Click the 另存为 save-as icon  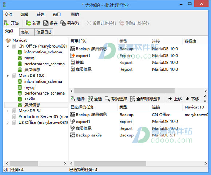63,23
